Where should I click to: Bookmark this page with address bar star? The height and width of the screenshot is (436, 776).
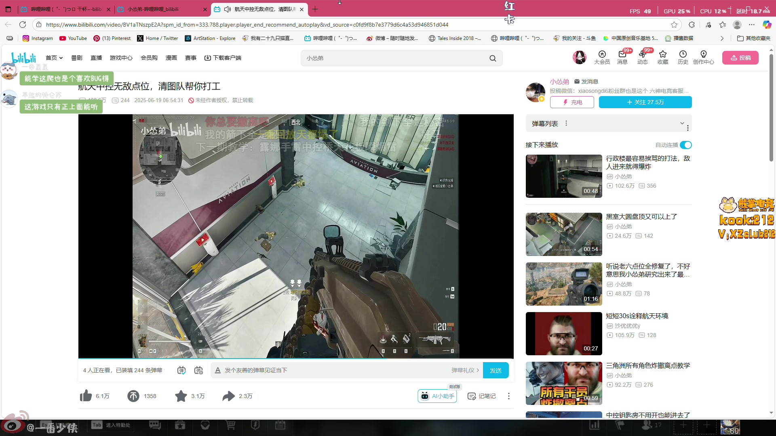pyautogui.click(x=674, y=25)
